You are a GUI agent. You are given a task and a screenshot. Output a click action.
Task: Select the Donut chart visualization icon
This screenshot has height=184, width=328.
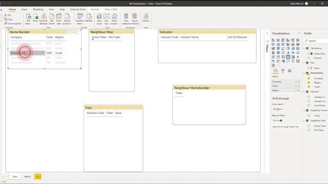(293, 49)
